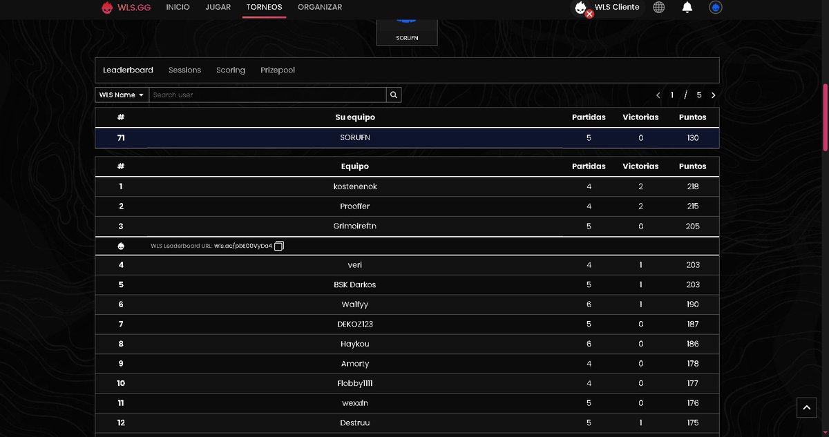Click the search magnifier button

point(394,95)
